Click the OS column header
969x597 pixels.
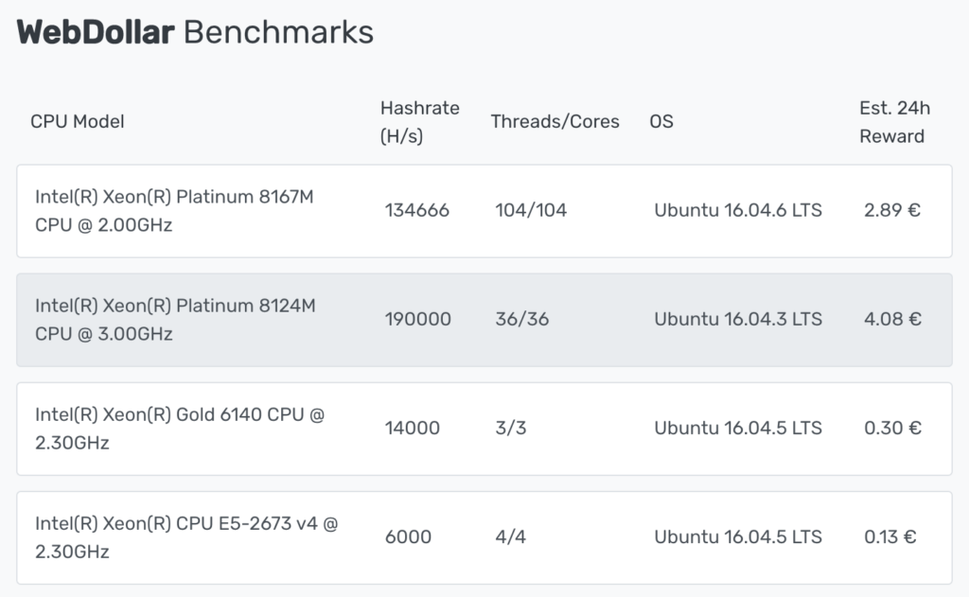(661, 122)
